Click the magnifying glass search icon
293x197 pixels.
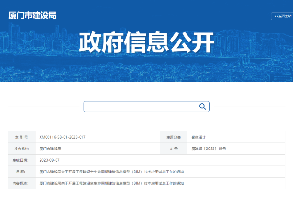(203, 107)
